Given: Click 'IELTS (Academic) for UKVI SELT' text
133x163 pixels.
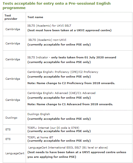Looking at the screenshot, I should coord(49,26).
